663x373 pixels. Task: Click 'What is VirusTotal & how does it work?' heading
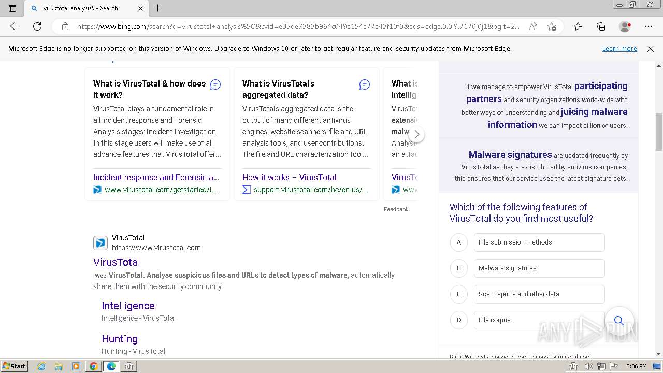[149, 89]
